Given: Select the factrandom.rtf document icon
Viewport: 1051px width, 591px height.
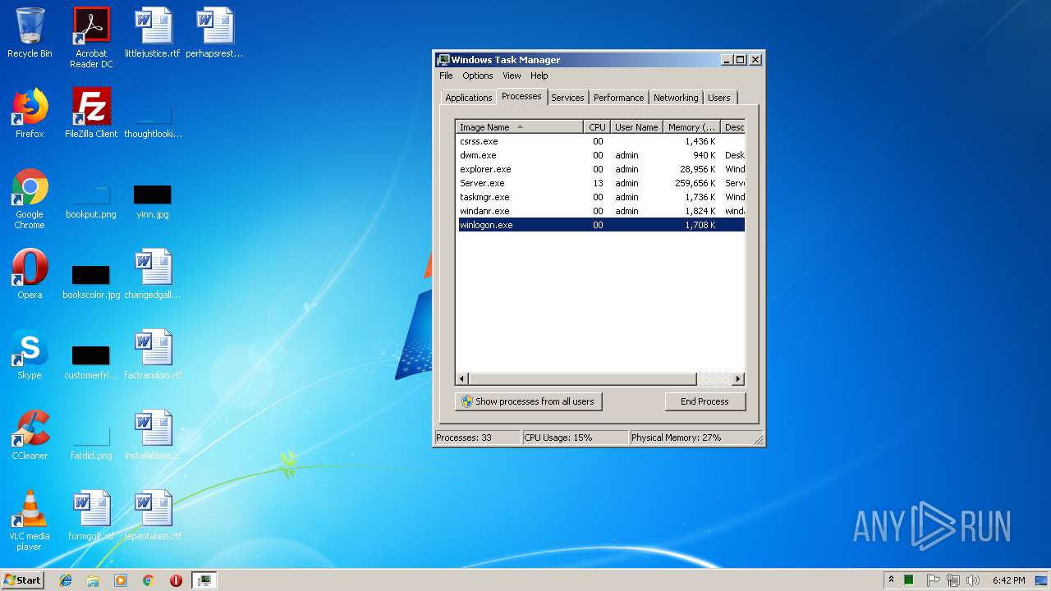Looking at the screenshot, I should pyautogui.click(x=153, y=355).
